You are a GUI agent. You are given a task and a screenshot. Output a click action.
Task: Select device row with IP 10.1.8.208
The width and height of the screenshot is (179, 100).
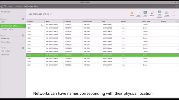[102, 48]
